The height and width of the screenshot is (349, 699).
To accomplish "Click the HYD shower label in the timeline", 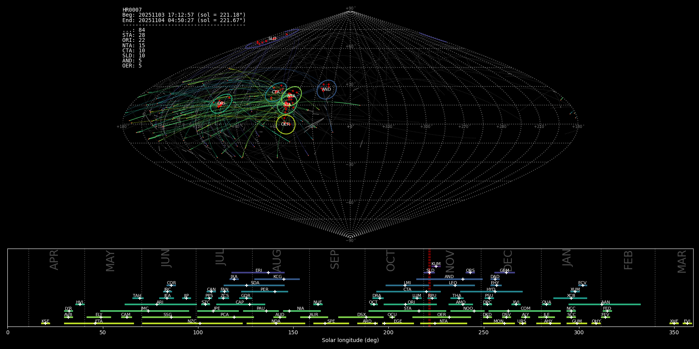I will point(491,290).
